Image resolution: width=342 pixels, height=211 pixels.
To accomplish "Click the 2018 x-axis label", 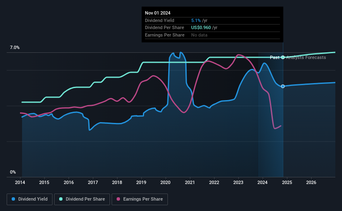I will [117, 182].
